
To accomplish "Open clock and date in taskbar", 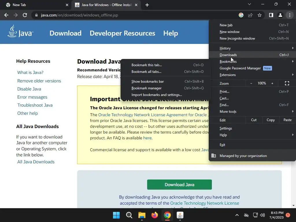I will click(x=276, y=215).
